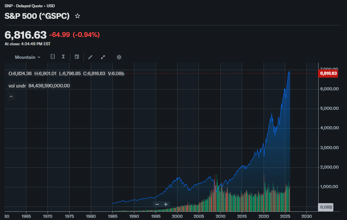The height and width of the screenshot is (220, 347).
Task: Click the H:6,901.01 high value
Action: coord(46,74)
